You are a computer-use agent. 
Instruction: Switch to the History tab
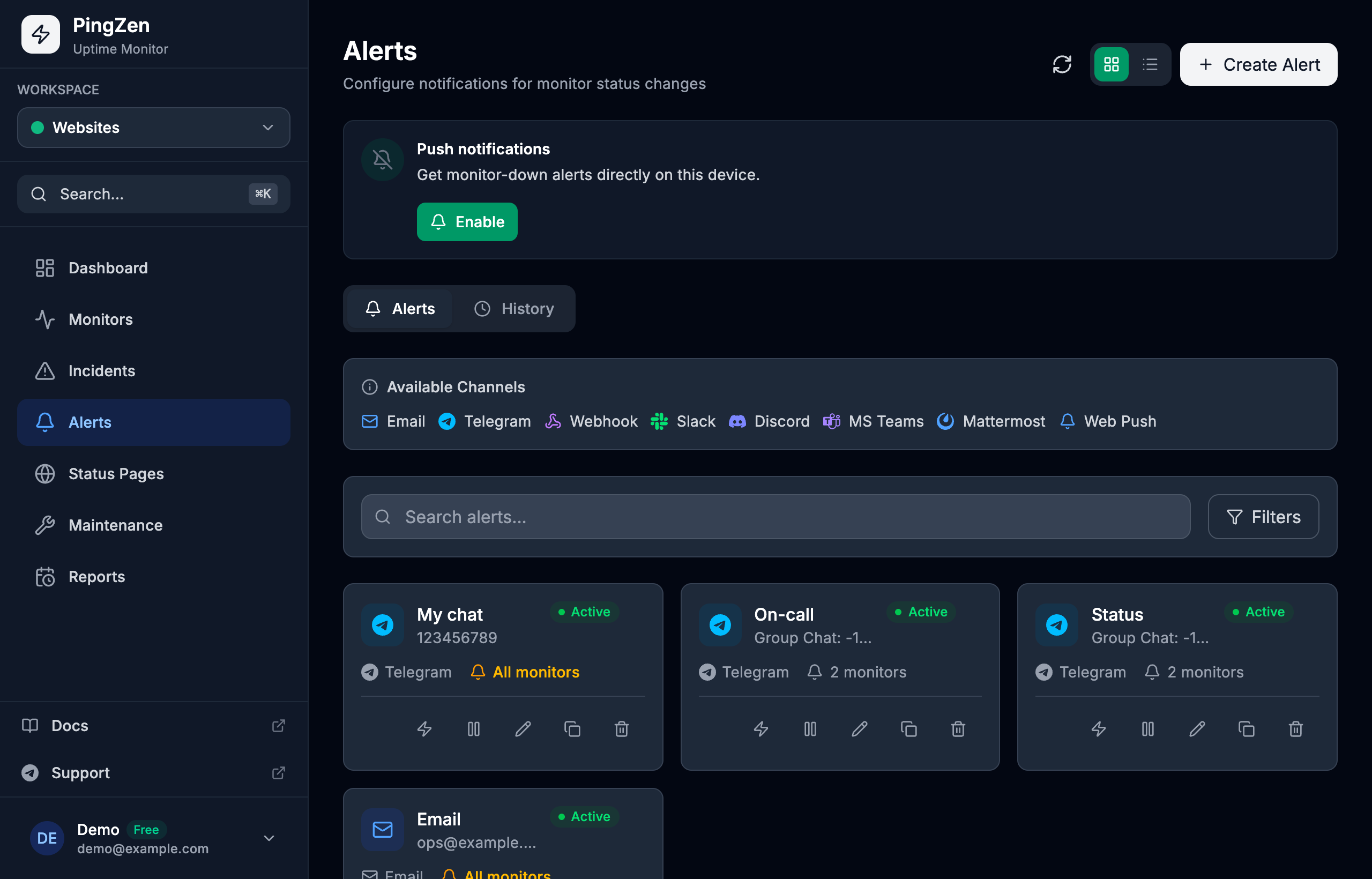tap(513, 309)
